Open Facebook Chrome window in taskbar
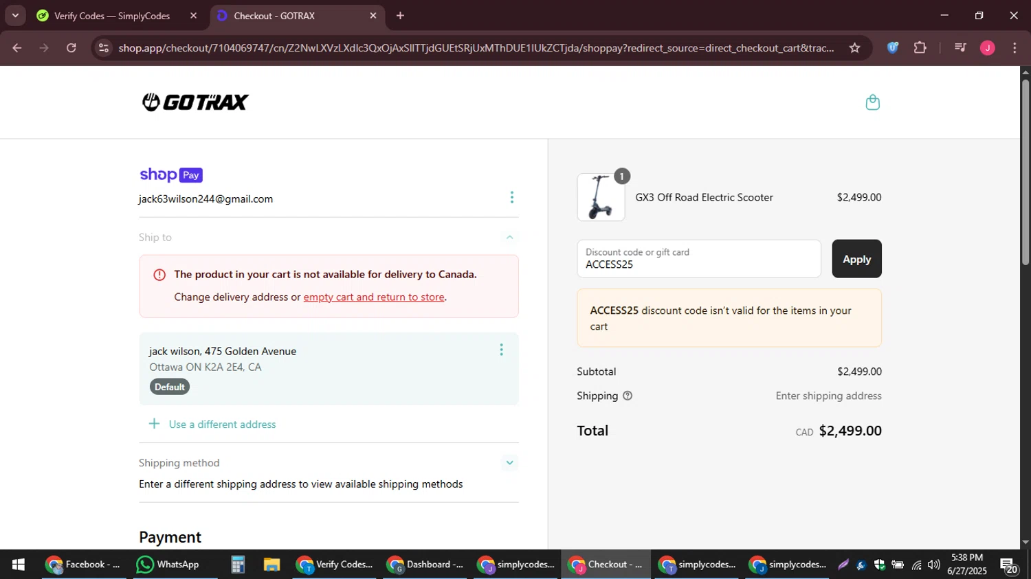 coord(82,565)
